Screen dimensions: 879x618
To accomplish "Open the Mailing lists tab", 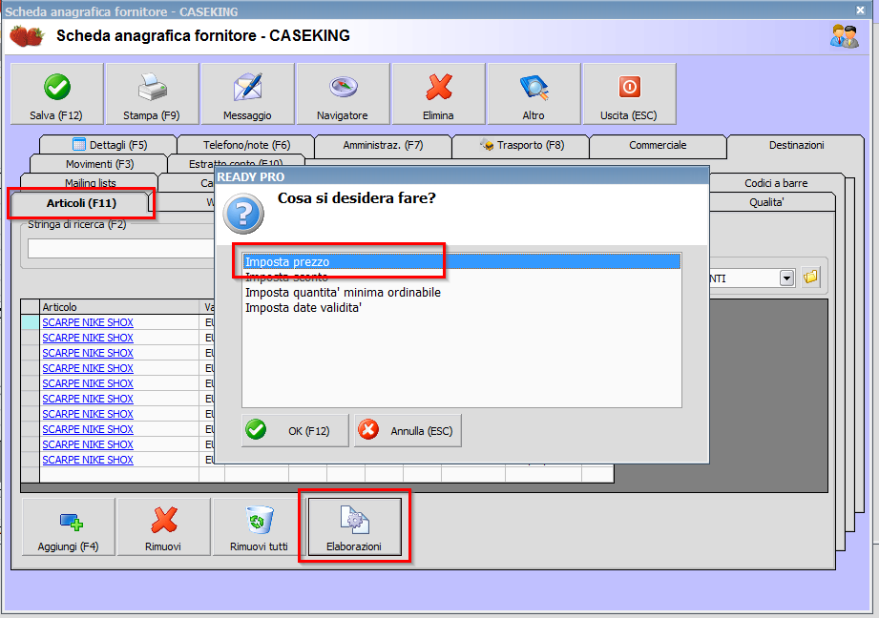I will tap(90, 183).
